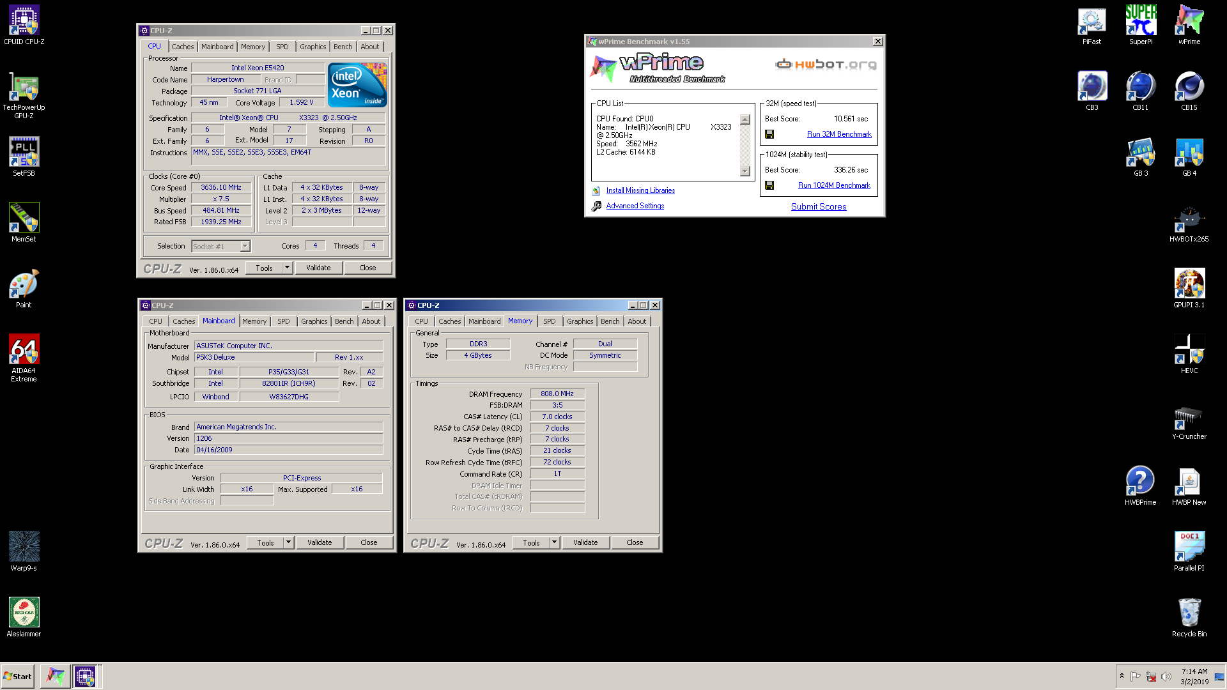
Task: Launch GB 4 Geekbench icon
Action: [1189, 157]
